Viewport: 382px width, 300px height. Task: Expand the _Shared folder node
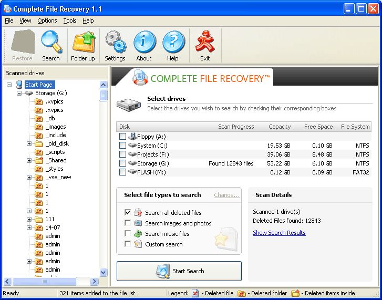click(29, 160)
